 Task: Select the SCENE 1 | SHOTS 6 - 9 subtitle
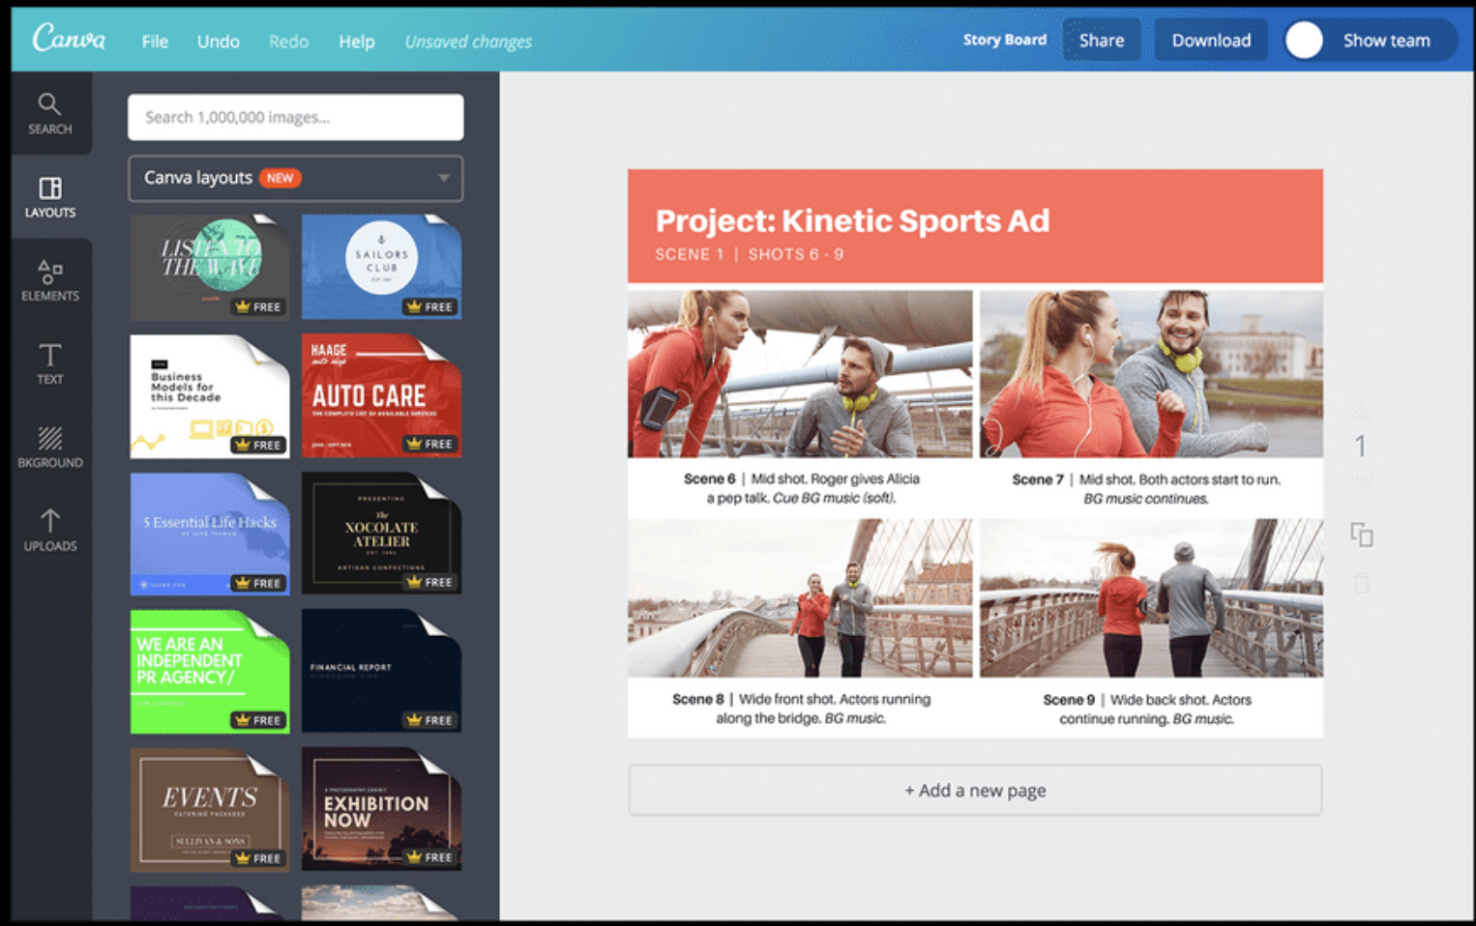click(x=750, y=254)
